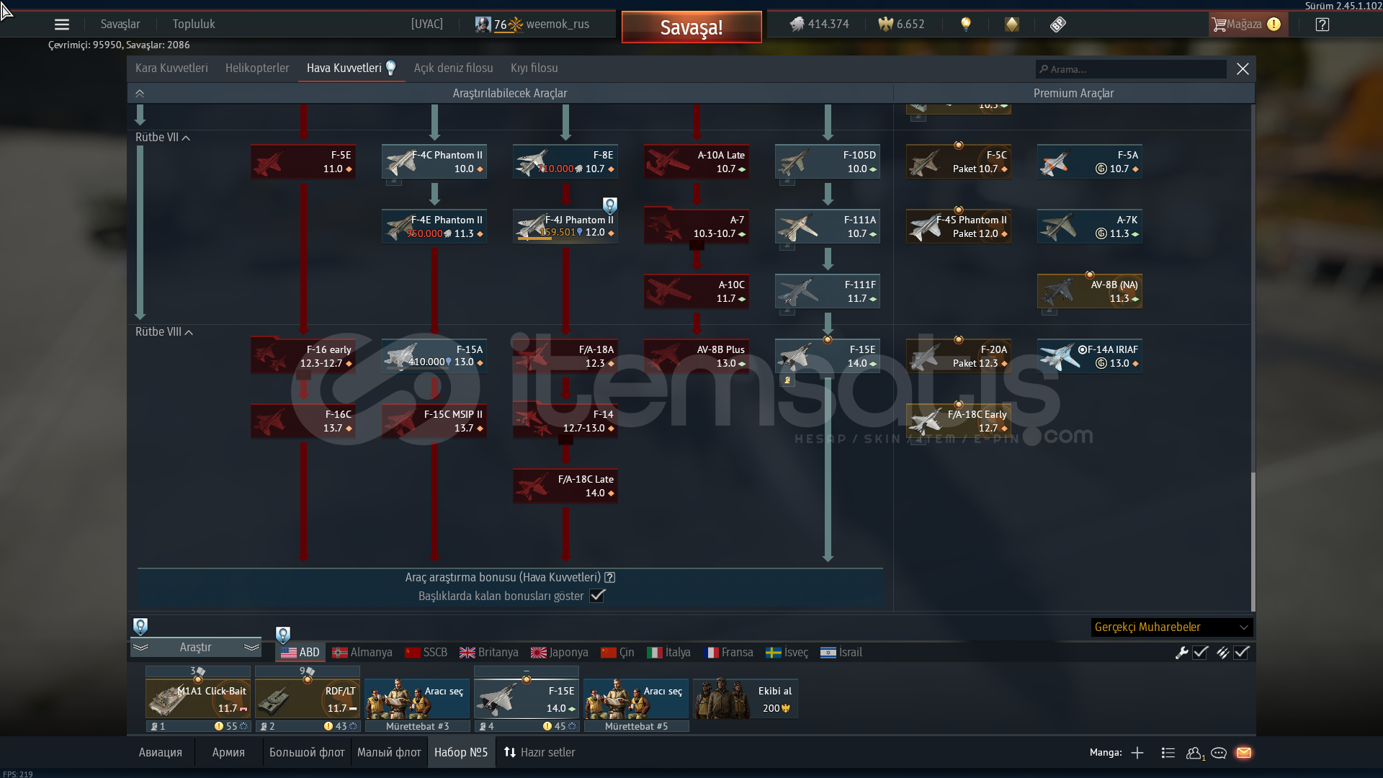Select the İsrail nation tab
Screen dimensions: 1383x778
(841, 653)
